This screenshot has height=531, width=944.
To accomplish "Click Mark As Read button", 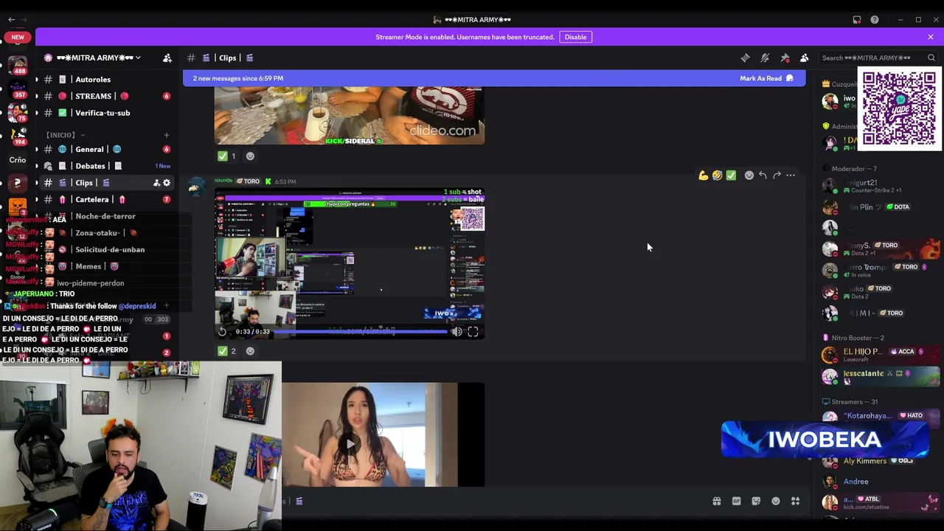I will coord(766,78).
